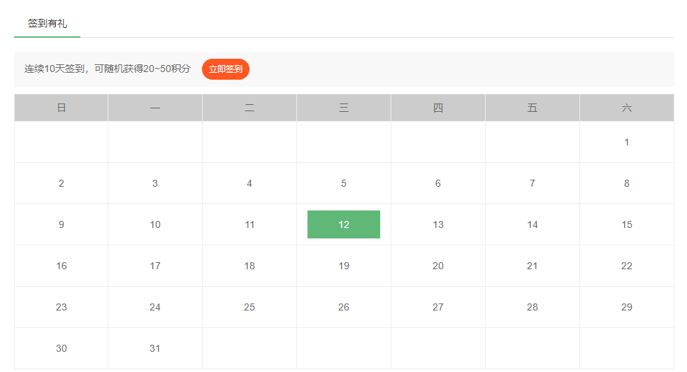Click day 1 in the calendar
This screenshot has width=687, height=372.
point(626,142)
